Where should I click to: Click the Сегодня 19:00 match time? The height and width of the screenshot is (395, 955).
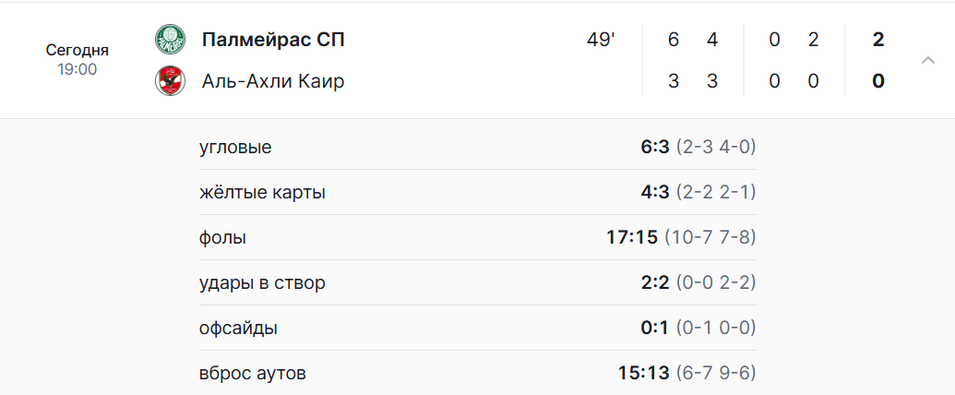coord(78,59)
